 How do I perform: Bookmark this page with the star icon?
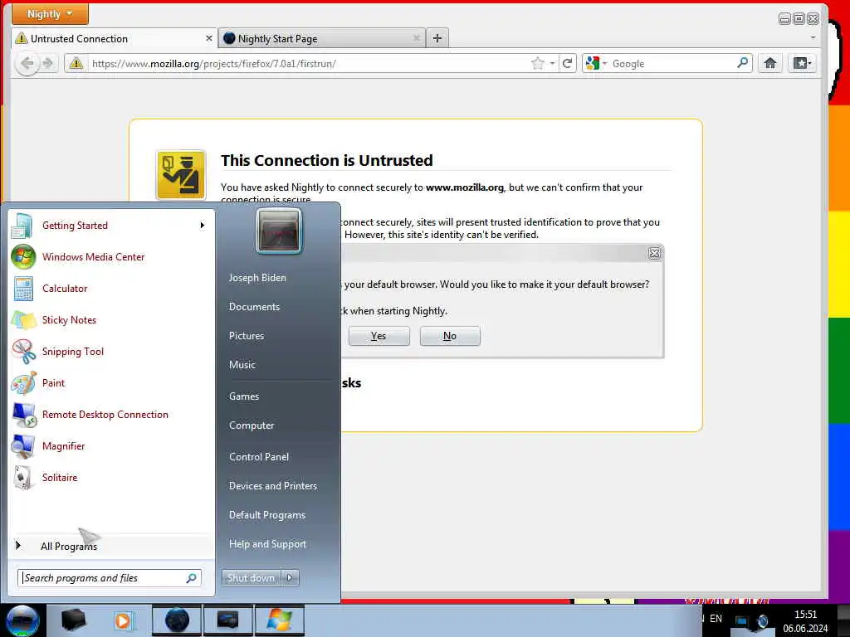coord(538,63)
